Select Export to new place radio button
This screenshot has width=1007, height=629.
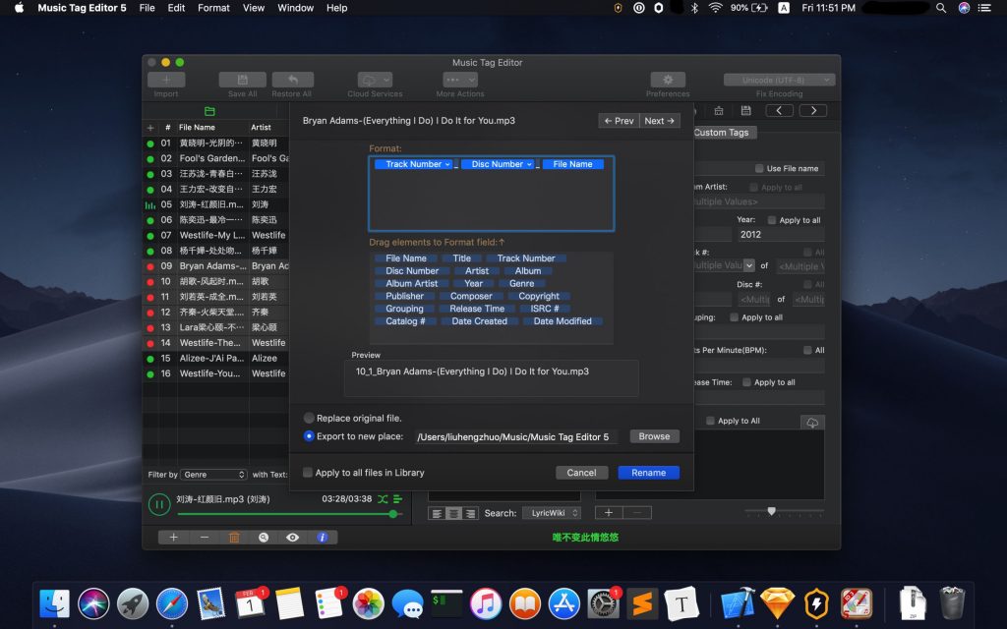pos(309,435)
